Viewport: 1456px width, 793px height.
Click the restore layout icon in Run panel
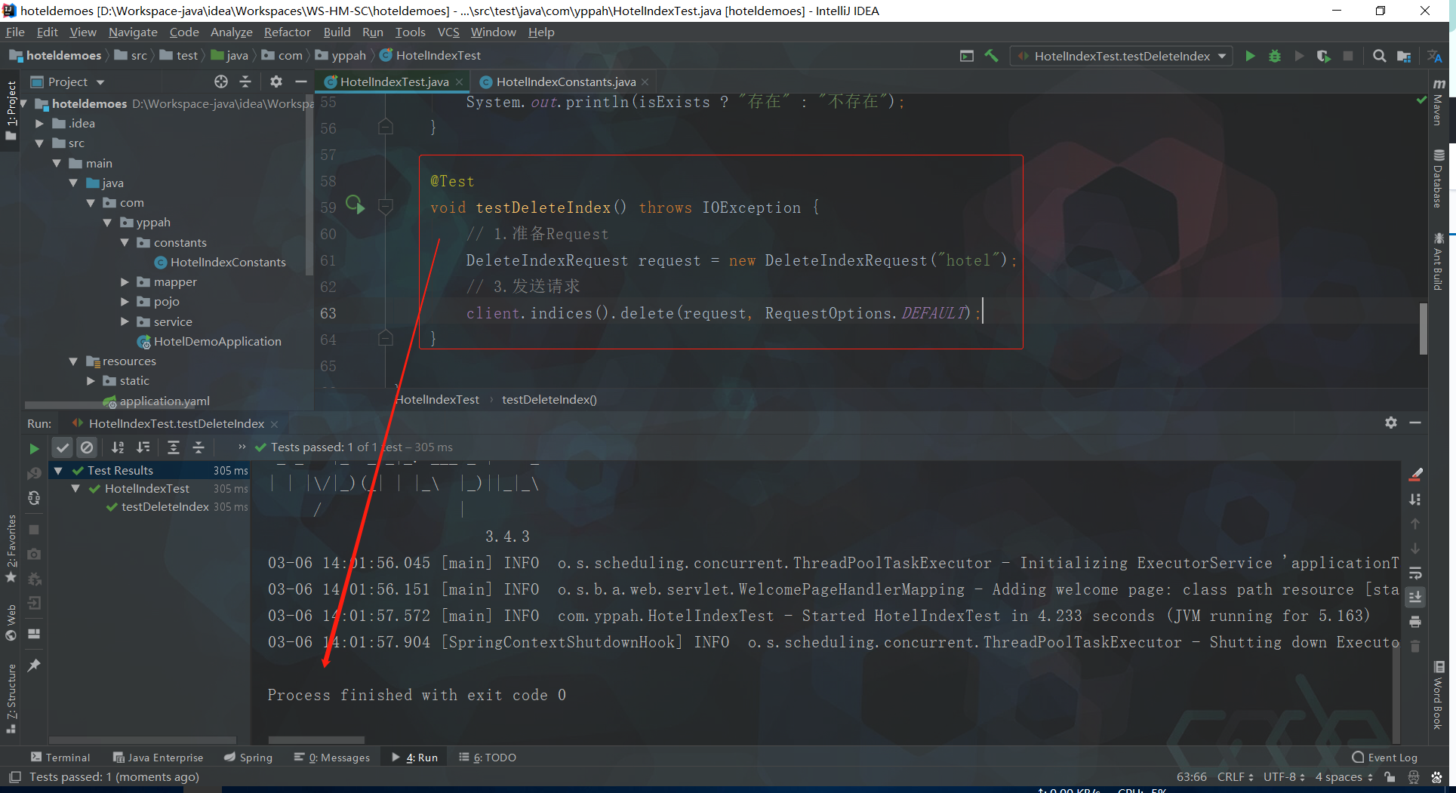pyautogui.click(x=34, y=634)
